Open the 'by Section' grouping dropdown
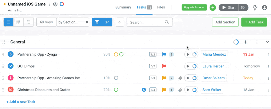The height and width of the screenshot is (109, 271). click(73, 22)
